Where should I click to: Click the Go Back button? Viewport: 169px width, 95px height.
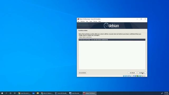[x=132, y=73]
